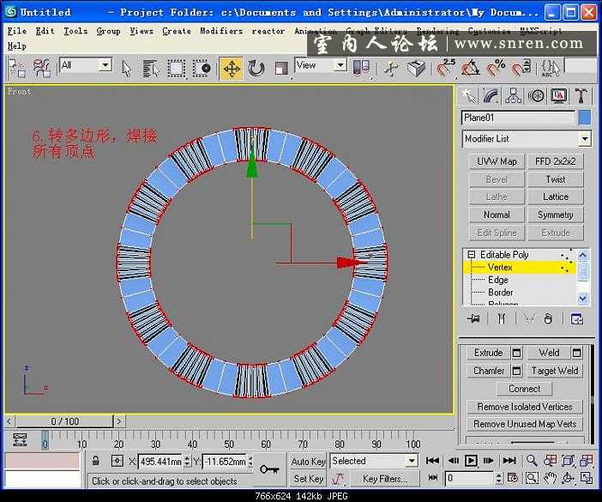Open Configure Modifier Sets icon

[x=576, y=318]
